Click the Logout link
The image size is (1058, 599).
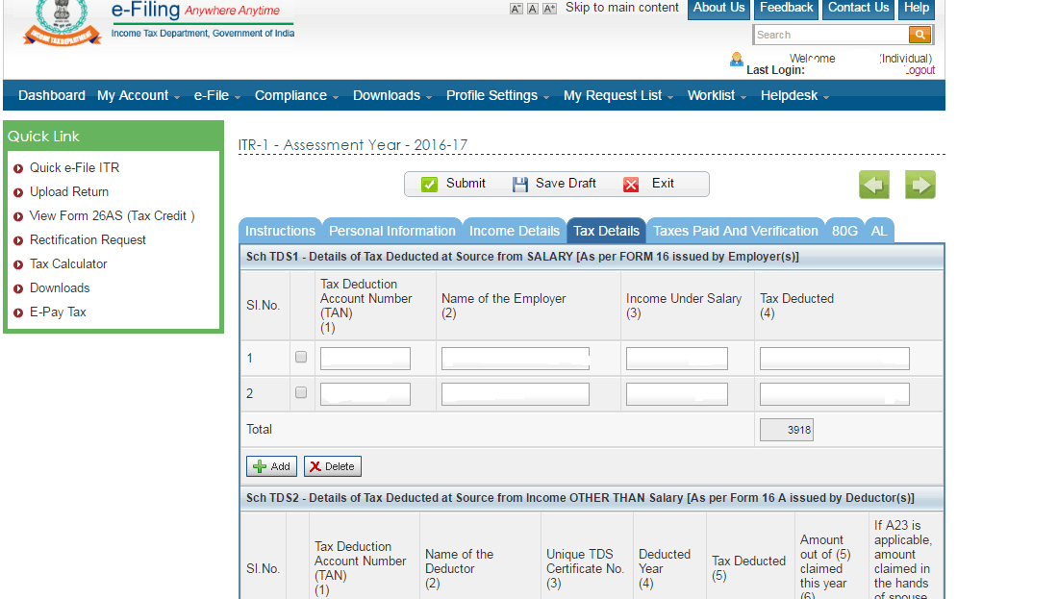point(920,70)
